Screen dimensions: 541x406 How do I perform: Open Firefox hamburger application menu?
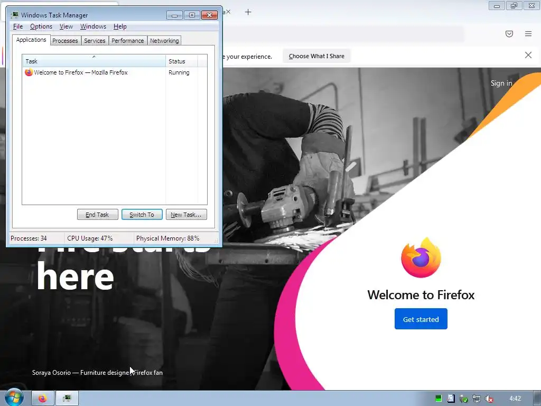click(x=528, y=34)
